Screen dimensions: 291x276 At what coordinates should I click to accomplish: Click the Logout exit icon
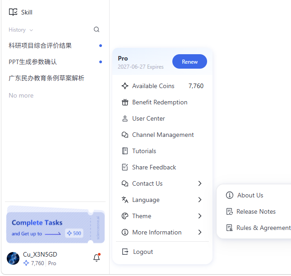click(125, 252)
